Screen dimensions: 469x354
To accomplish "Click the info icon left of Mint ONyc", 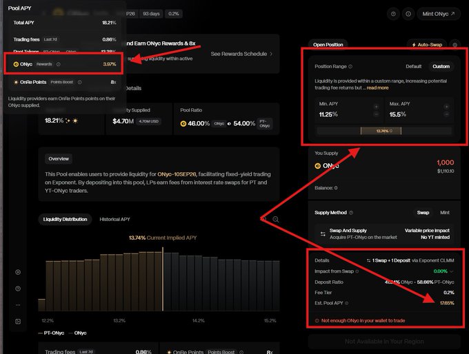I will click(408, 14).
